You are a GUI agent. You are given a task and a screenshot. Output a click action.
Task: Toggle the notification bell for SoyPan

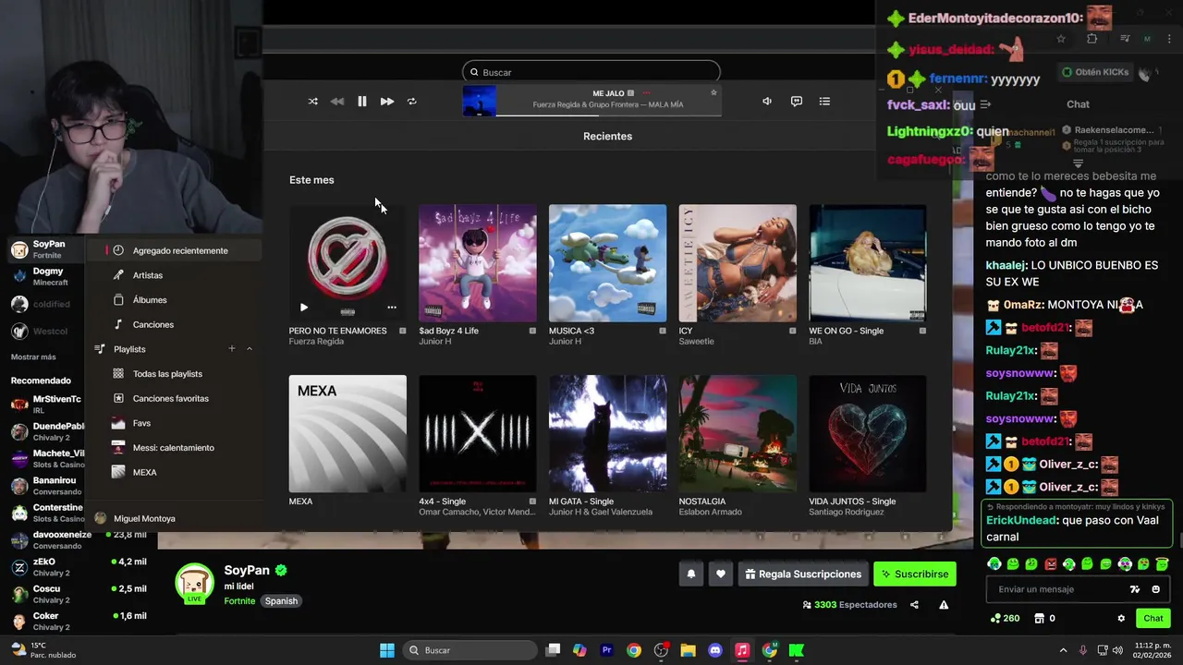pos(690,574)
